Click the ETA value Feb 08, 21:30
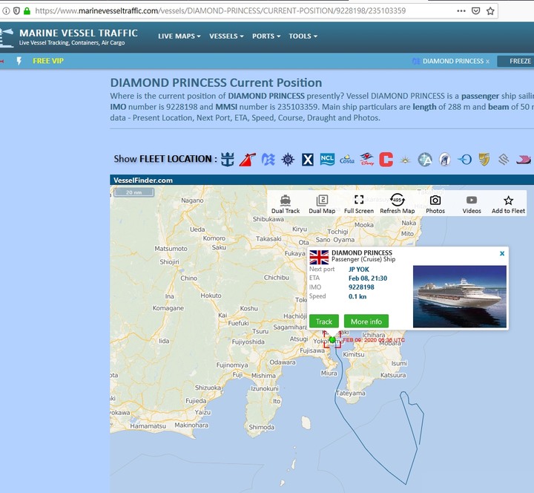This screenshot has height=493, width=534. [x=368, y=278]
